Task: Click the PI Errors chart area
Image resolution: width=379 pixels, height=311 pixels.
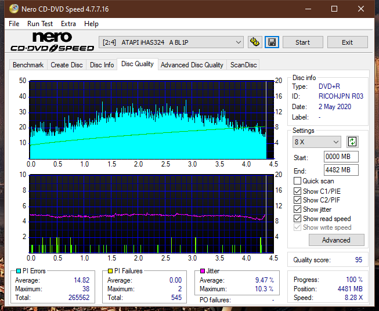Action: (151, 120)
